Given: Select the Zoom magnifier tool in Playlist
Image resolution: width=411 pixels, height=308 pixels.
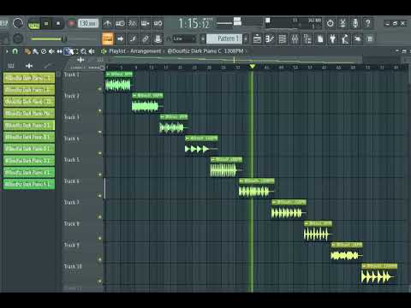Looking at the screenshot, I should coord(83,51).
